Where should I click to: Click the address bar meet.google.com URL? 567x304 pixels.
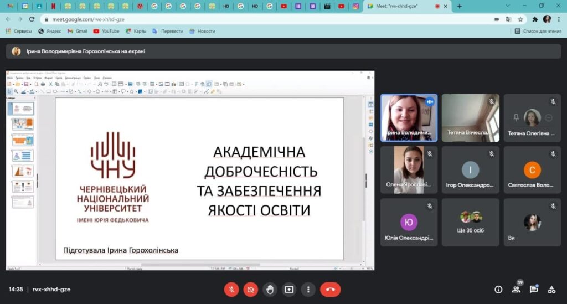[88, 19]
